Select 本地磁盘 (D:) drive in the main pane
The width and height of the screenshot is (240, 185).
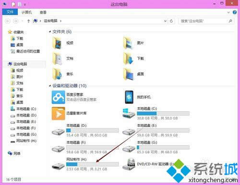click(x=85, y=130)
